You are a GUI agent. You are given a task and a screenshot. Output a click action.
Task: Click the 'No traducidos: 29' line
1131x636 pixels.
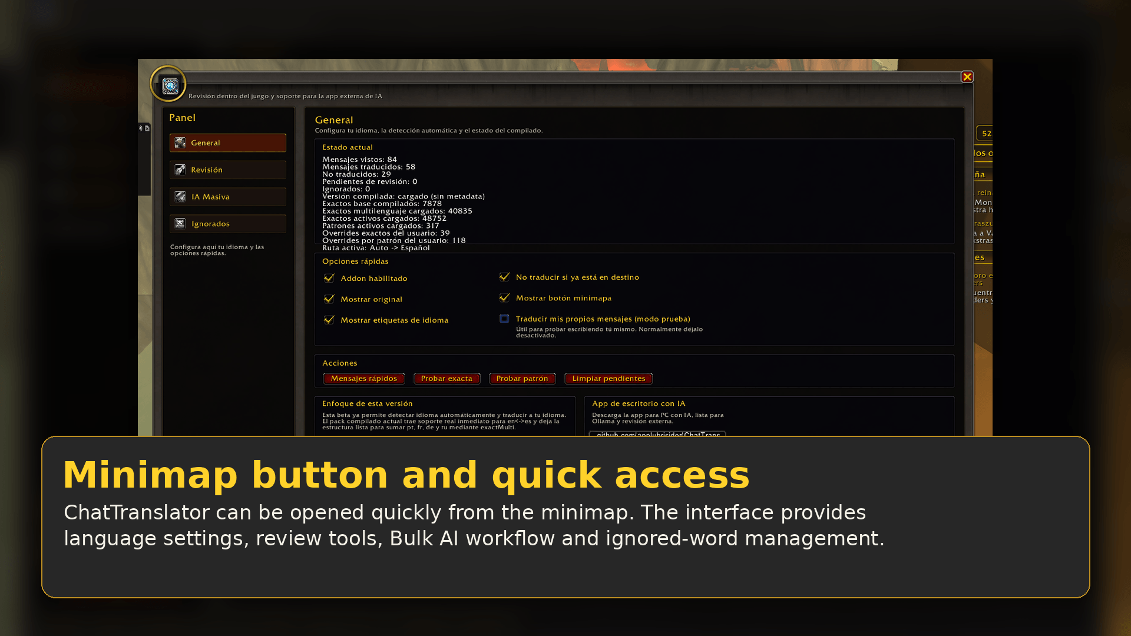356,174
